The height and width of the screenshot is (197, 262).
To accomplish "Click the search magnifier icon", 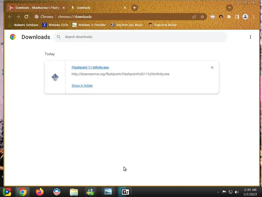I will (x=59, y=37).
